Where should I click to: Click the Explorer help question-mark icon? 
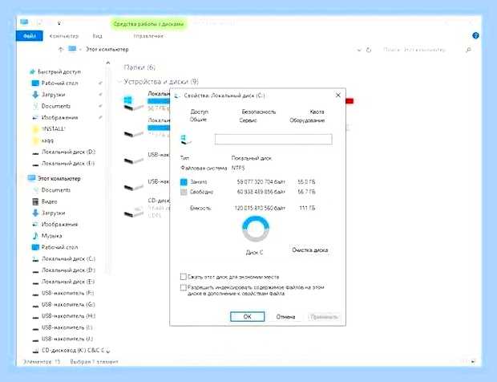click(475, 35)
